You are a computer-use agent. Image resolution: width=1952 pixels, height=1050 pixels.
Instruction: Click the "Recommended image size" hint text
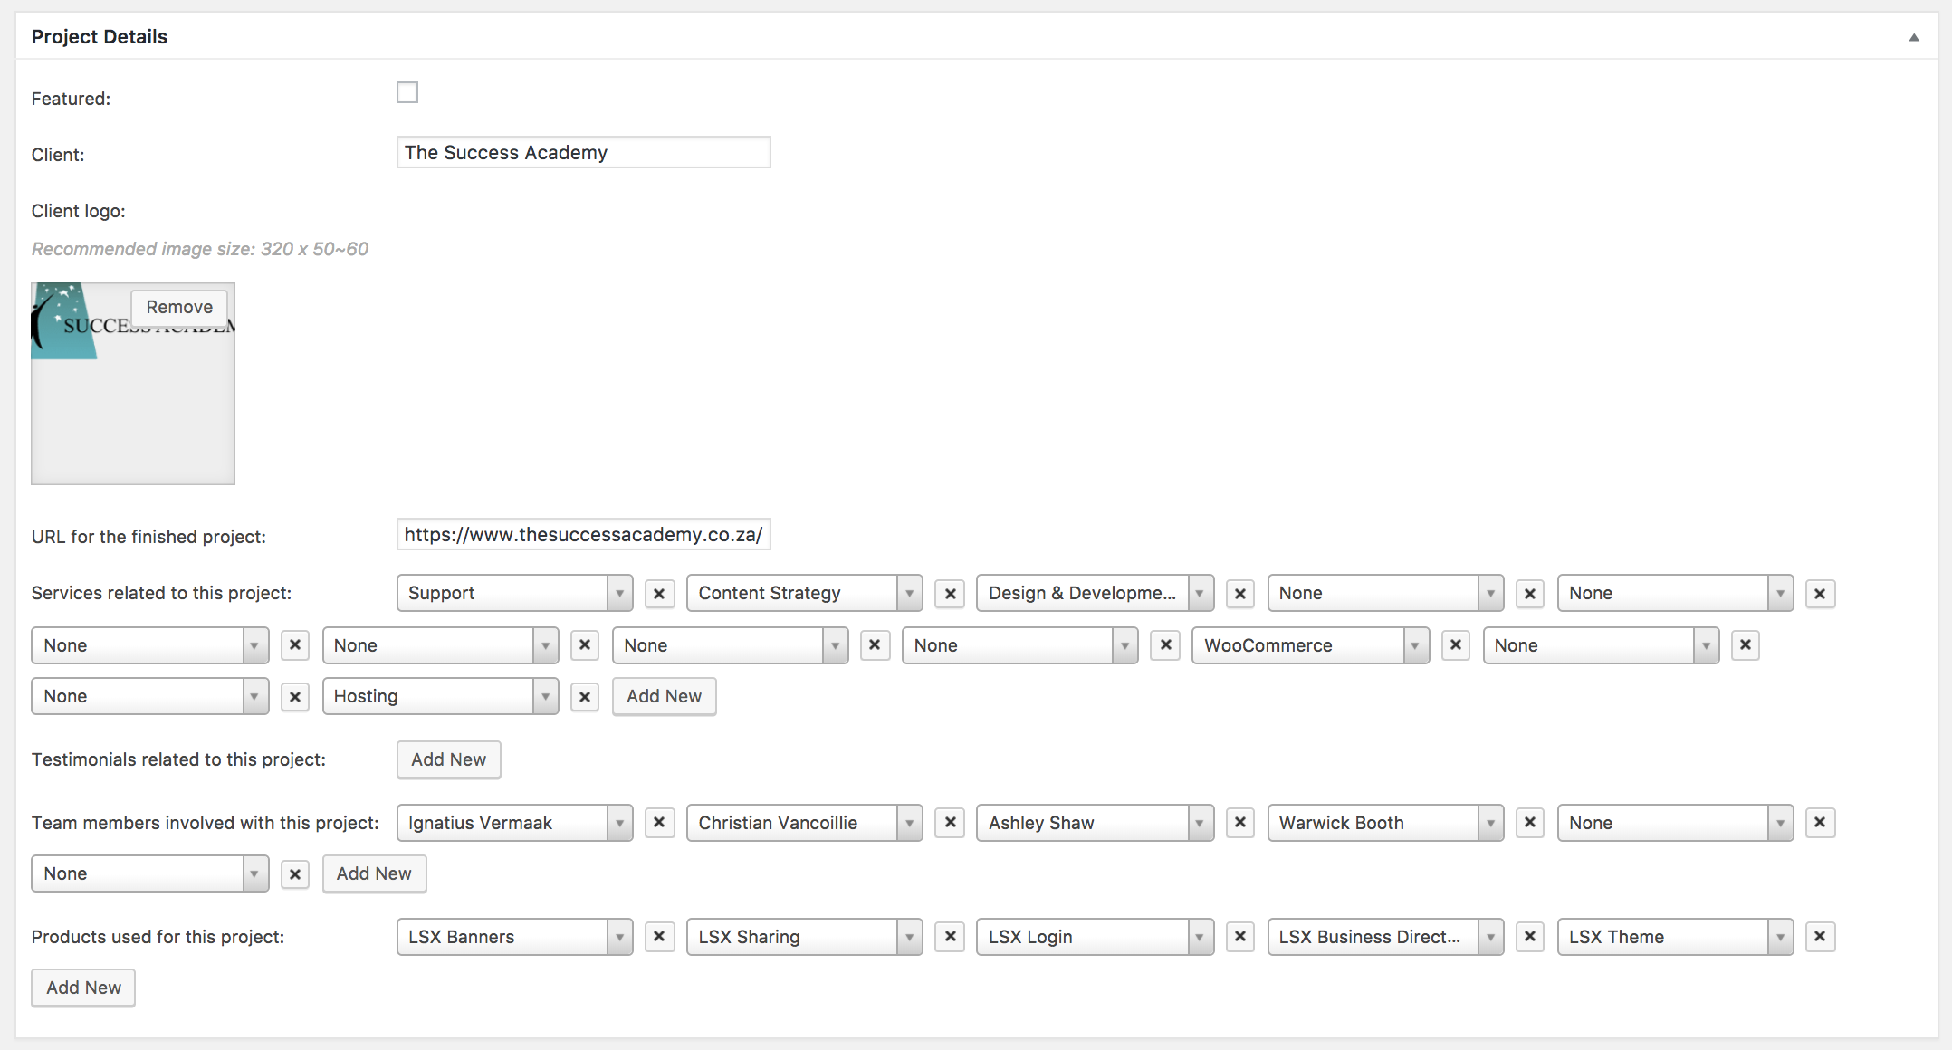coord(200,249)
